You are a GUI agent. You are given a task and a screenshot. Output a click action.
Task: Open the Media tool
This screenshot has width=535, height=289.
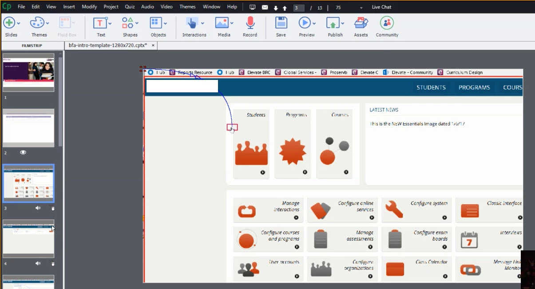pos(222,23)
